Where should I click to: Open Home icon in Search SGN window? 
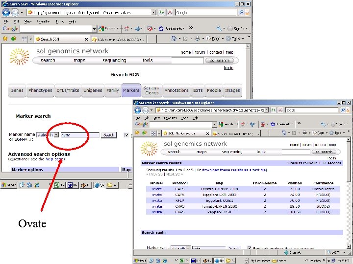(x=174, y=39)
